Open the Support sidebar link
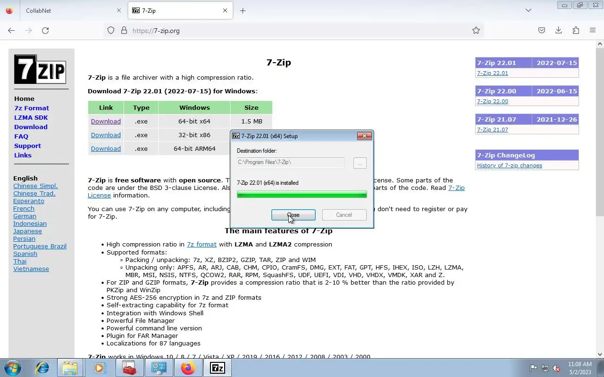Image resolution: width=604 pixels, height=377 pixels. (27, 146)
